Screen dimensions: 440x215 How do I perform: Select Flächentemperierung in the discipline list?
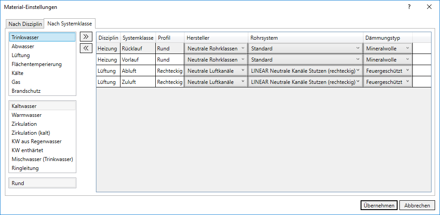pyautogui.click(x=42, y=64)
